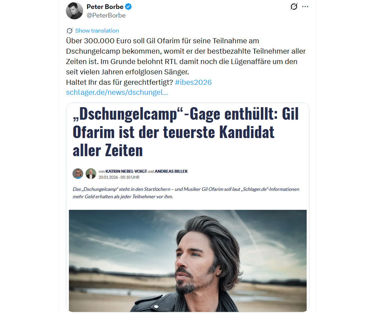Open the three-dot more options menu
The height and width of the screenshot is (313, 376).
[x=305, y=6]
